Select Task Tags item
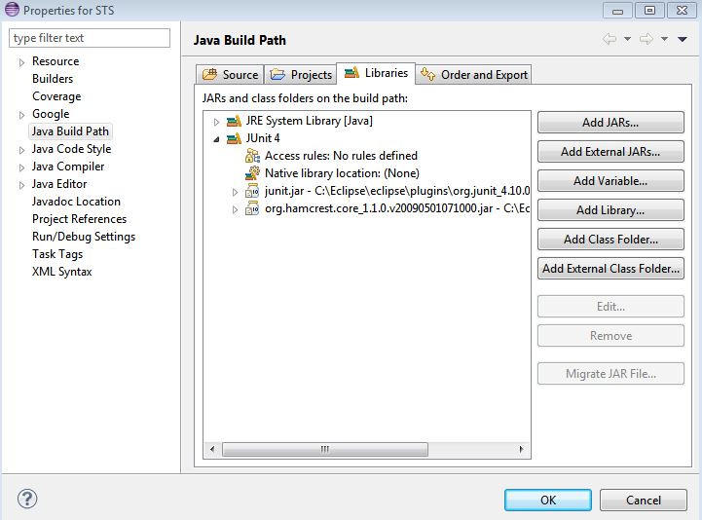Viewport: 702px width, 520px height. point(57,254)
